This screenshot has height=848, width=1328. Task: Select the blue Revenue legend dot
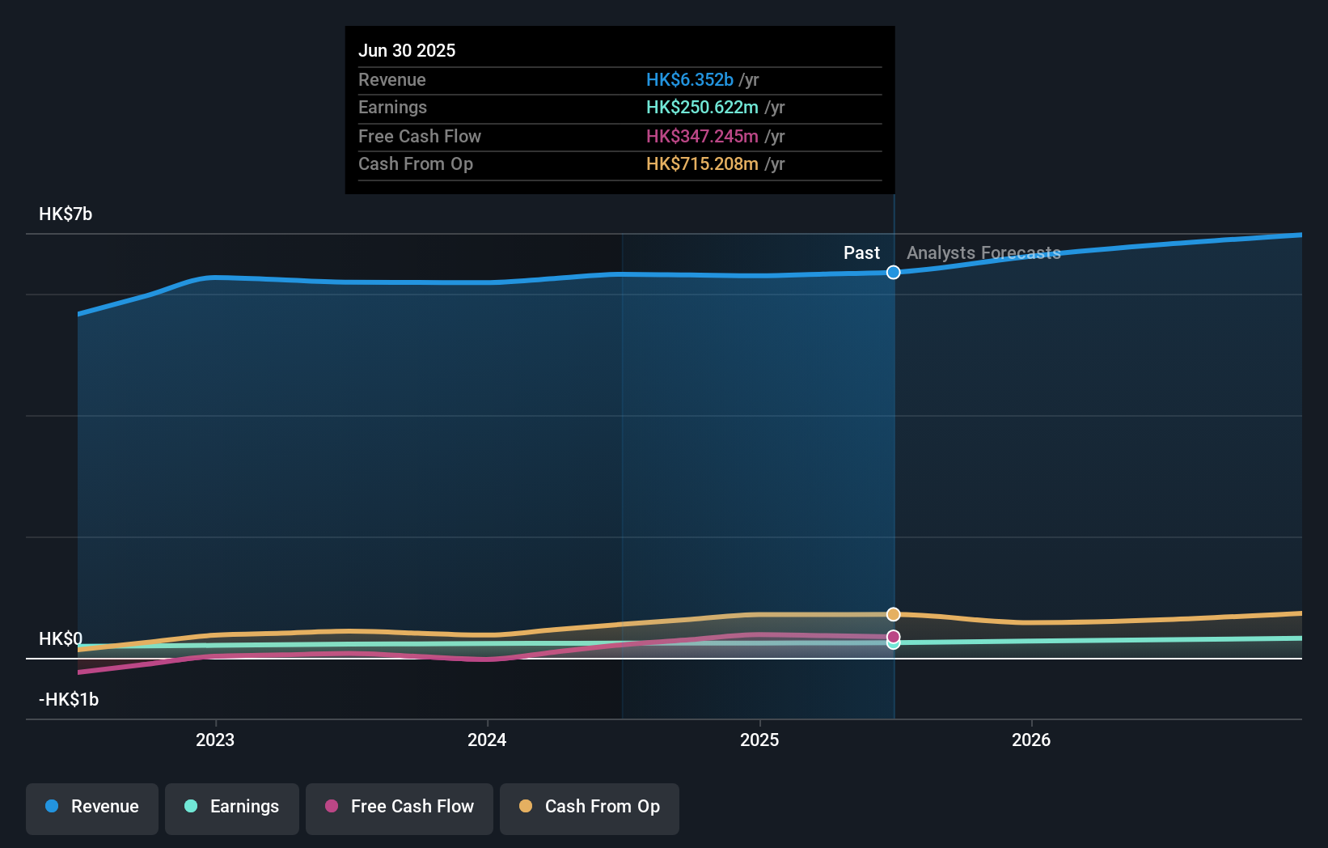tap(53, 806)
